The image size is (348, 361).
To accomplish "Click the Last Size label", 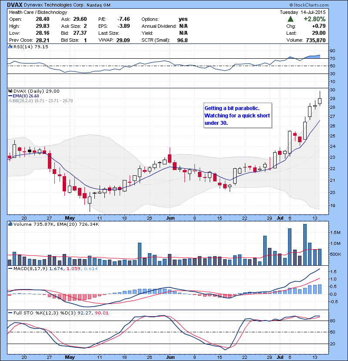I will click(x=109, y=33).
